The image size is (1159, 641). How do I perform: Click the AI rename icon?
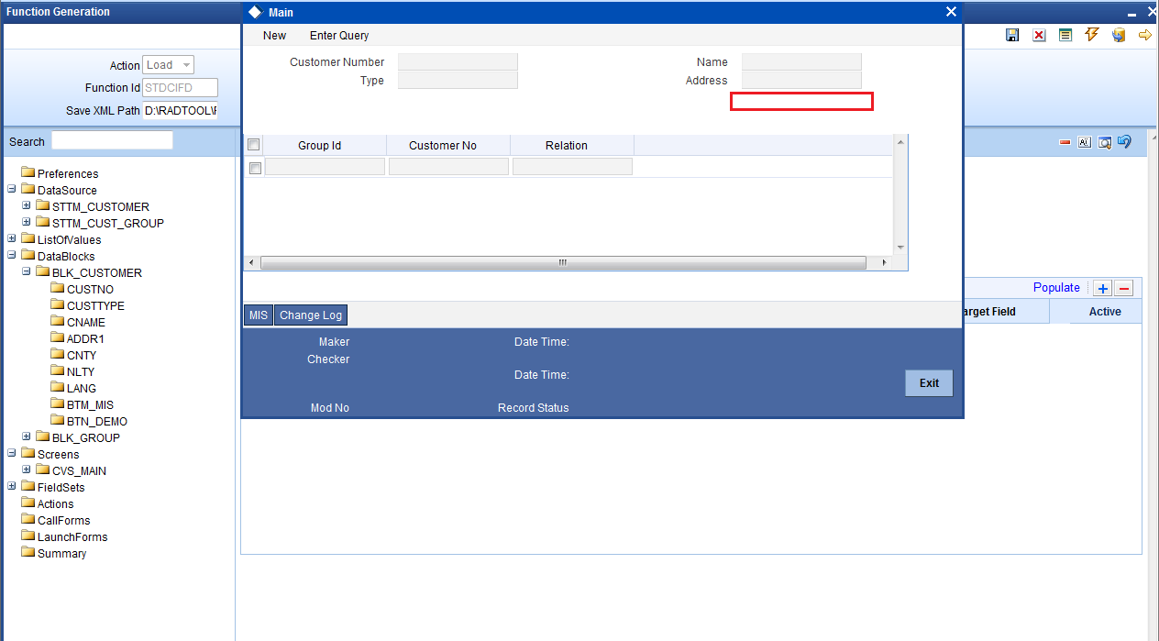tap(1085, 142)
